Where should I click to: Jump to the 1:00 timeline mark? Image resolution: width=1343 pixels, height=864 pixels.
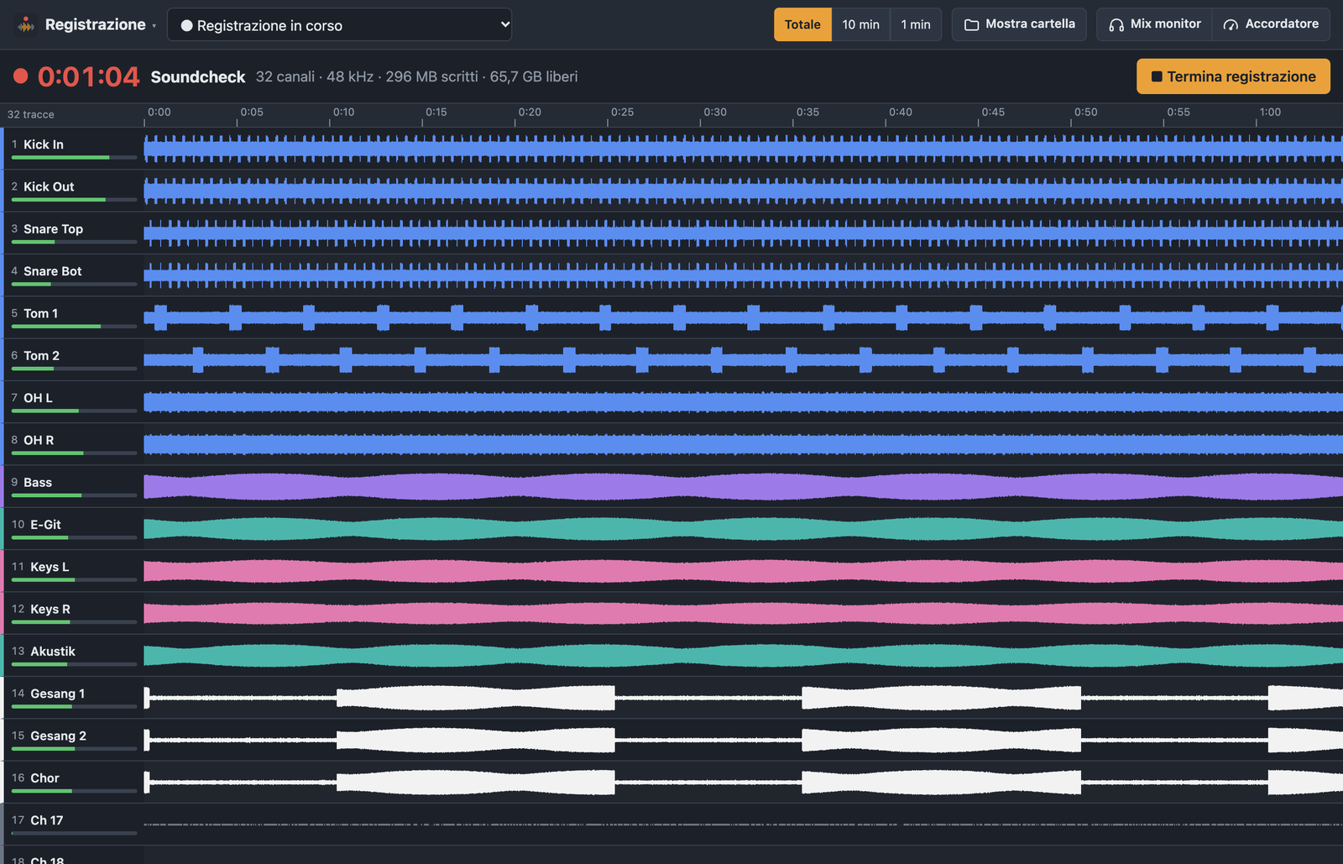(1270, 113)
